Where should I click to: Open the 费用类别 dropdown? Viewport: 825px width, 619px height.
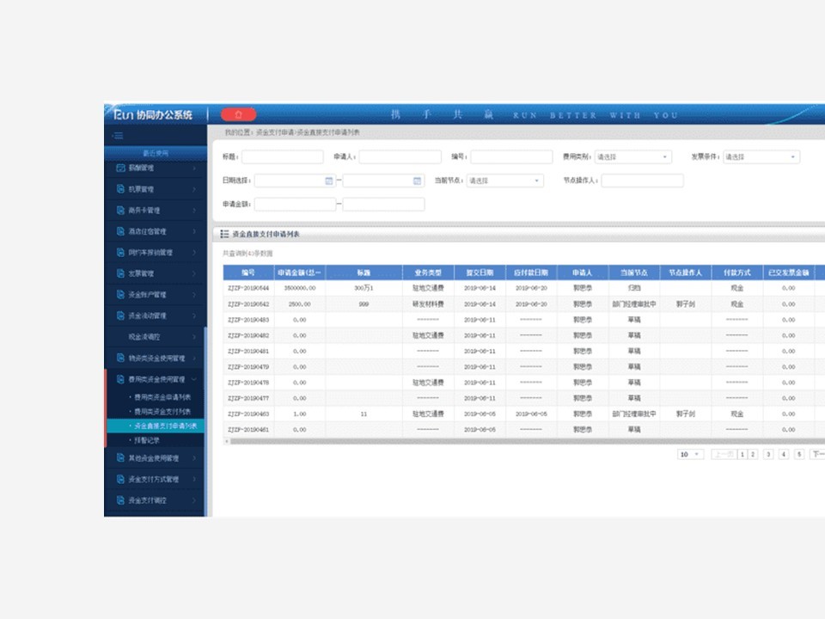pos(632,157)
